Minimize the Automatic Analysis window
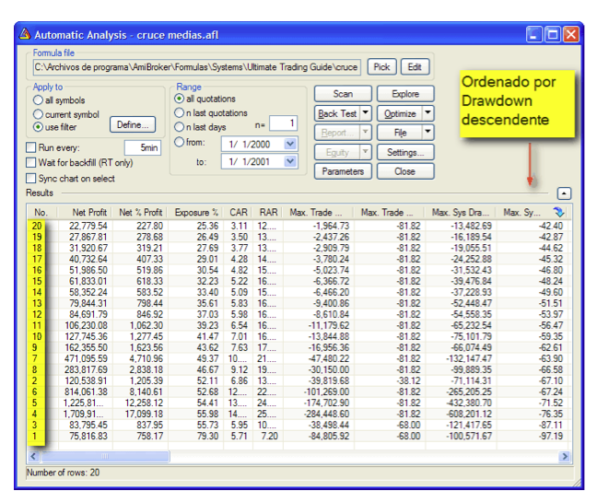597x502 pixels. [533, 34]
